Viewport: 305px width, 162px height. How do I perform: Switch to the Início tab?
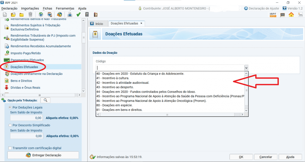98,24
